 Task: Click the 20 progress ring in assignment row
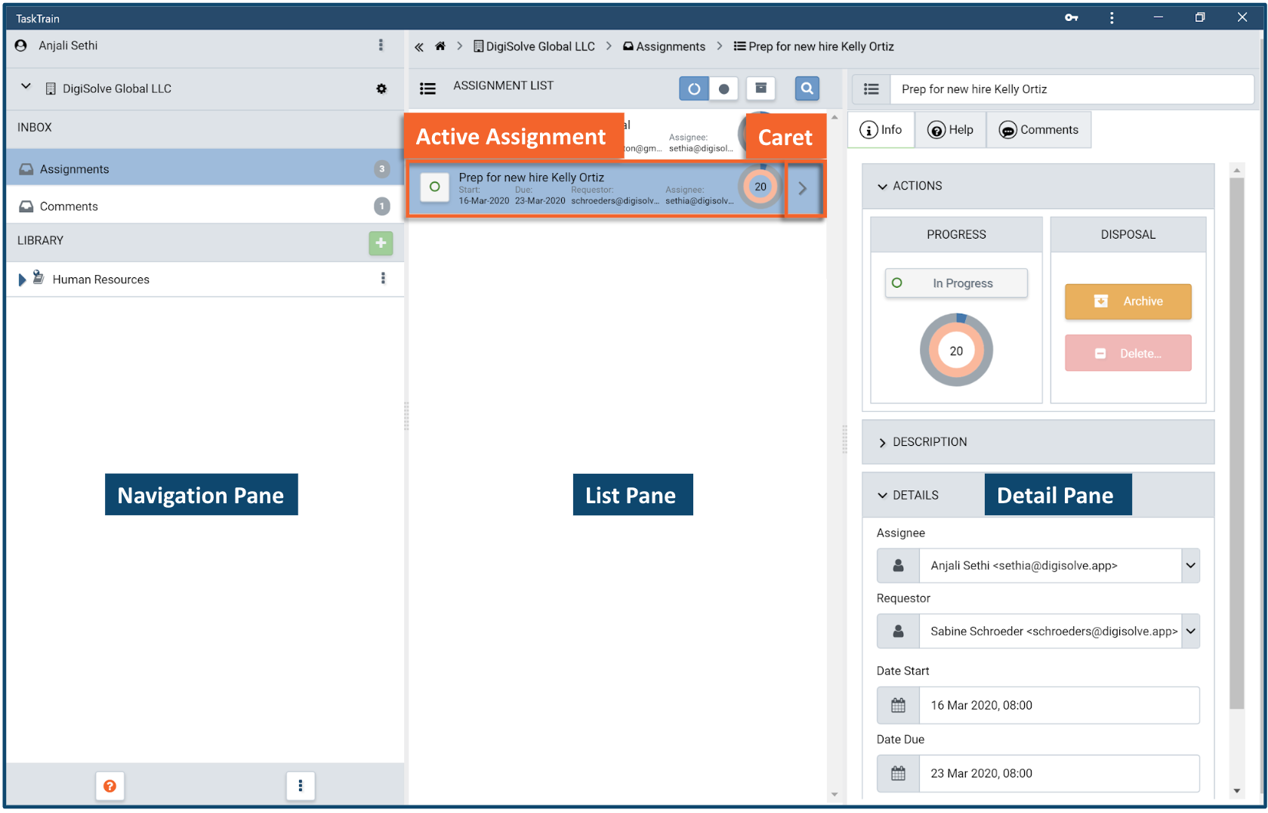tap(760, 187)
